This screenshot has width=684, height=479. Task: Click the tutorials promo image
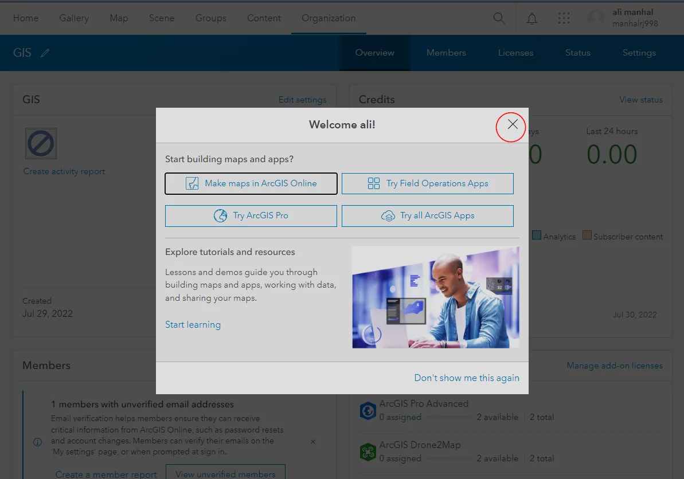point(436,297)
